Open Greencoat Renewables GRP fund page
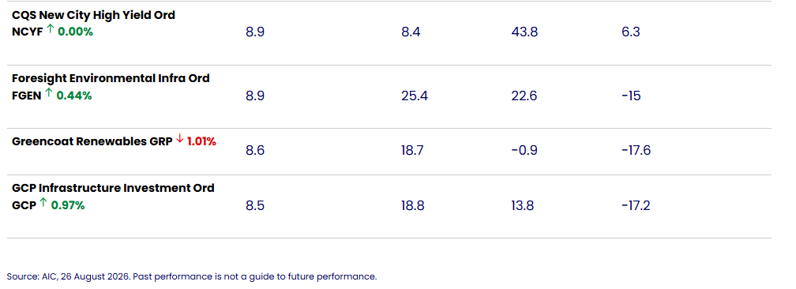This screenshot has width=796, height=289. pos(92,141)
